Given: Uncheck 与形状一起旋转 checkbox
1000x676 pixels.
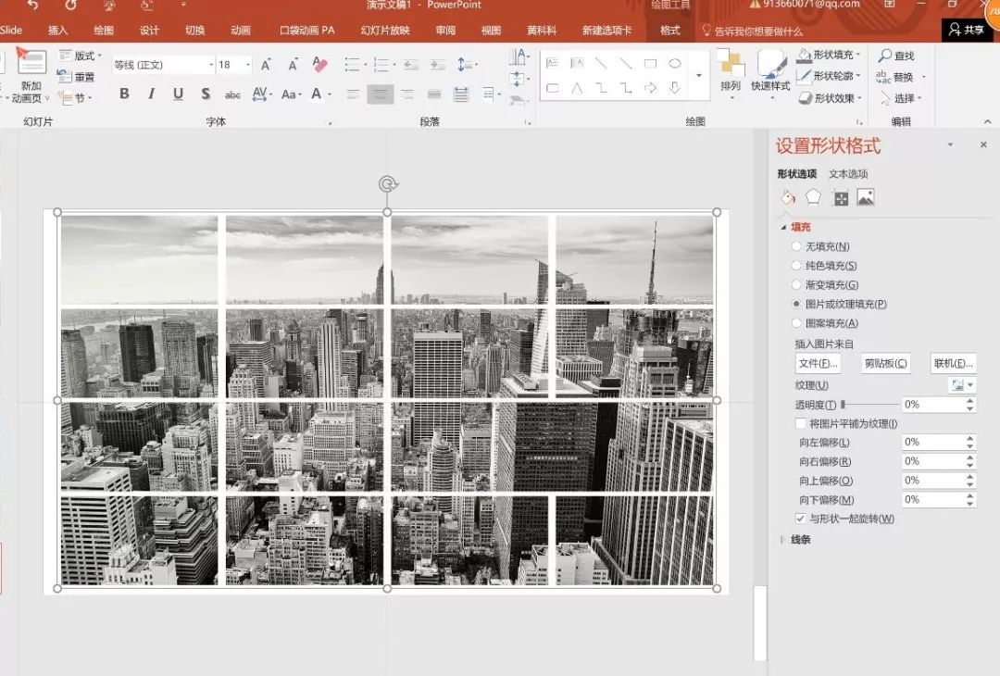Looking at the screenshot, I should point(801,519).
